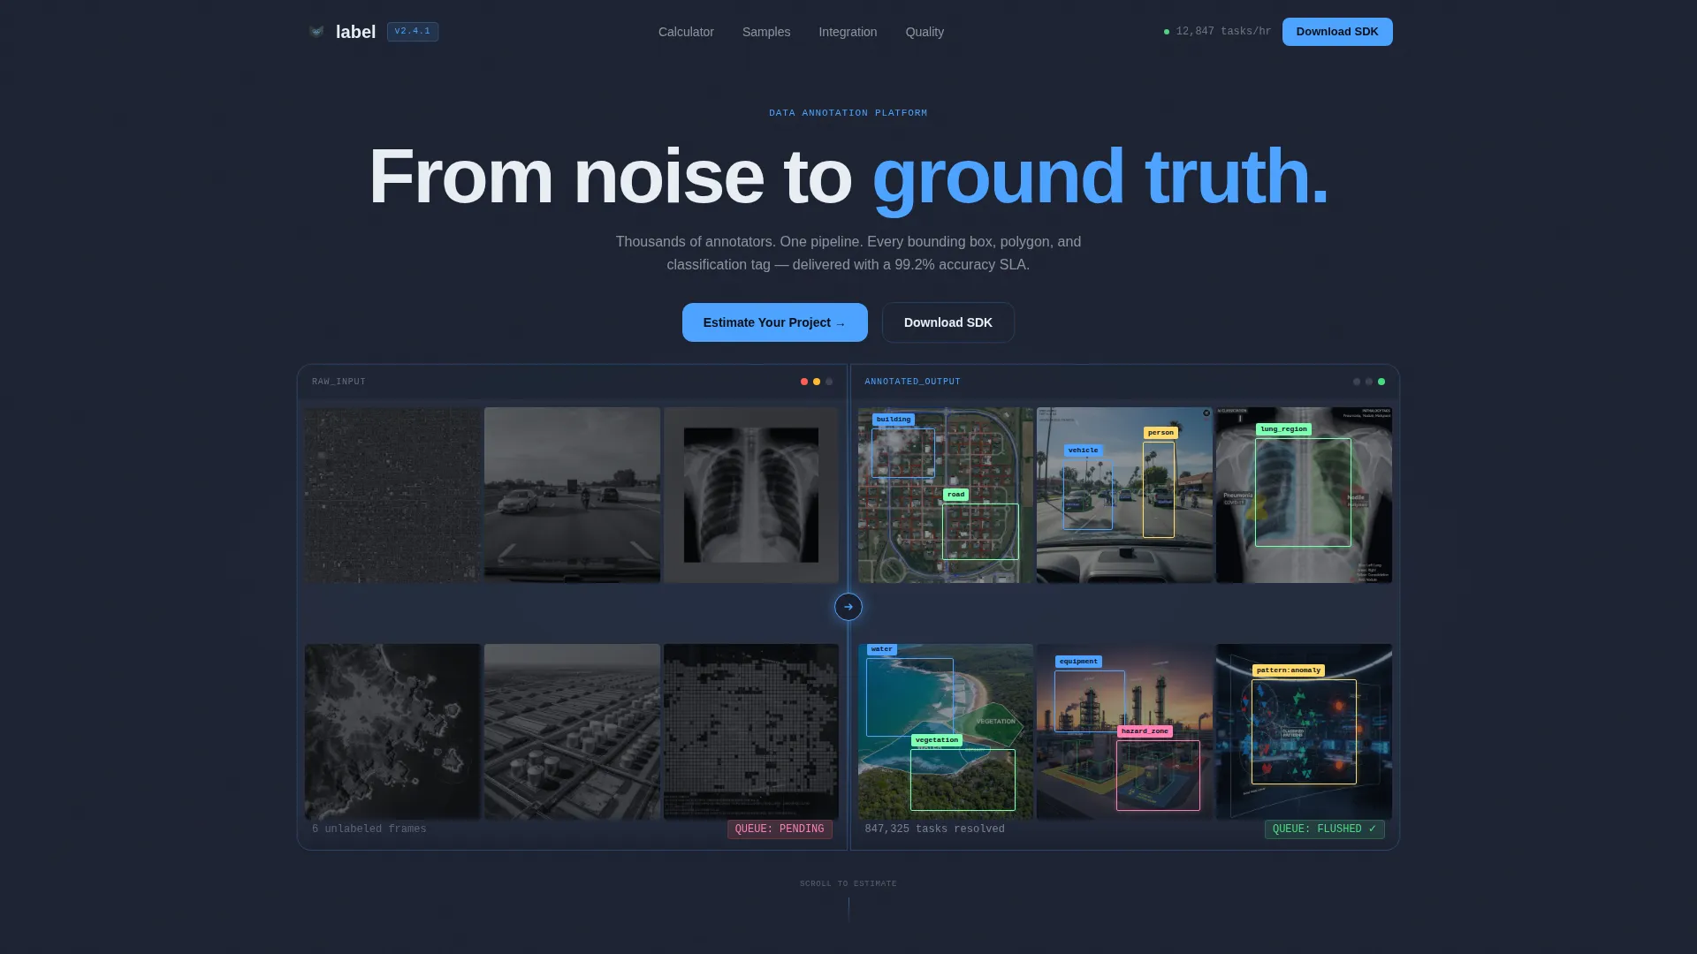The width and height of the screenshot is (1697, 954).
Task: Click the green dot in ANNOTATED_OUTPUT header
Action: coord(1381,382)
